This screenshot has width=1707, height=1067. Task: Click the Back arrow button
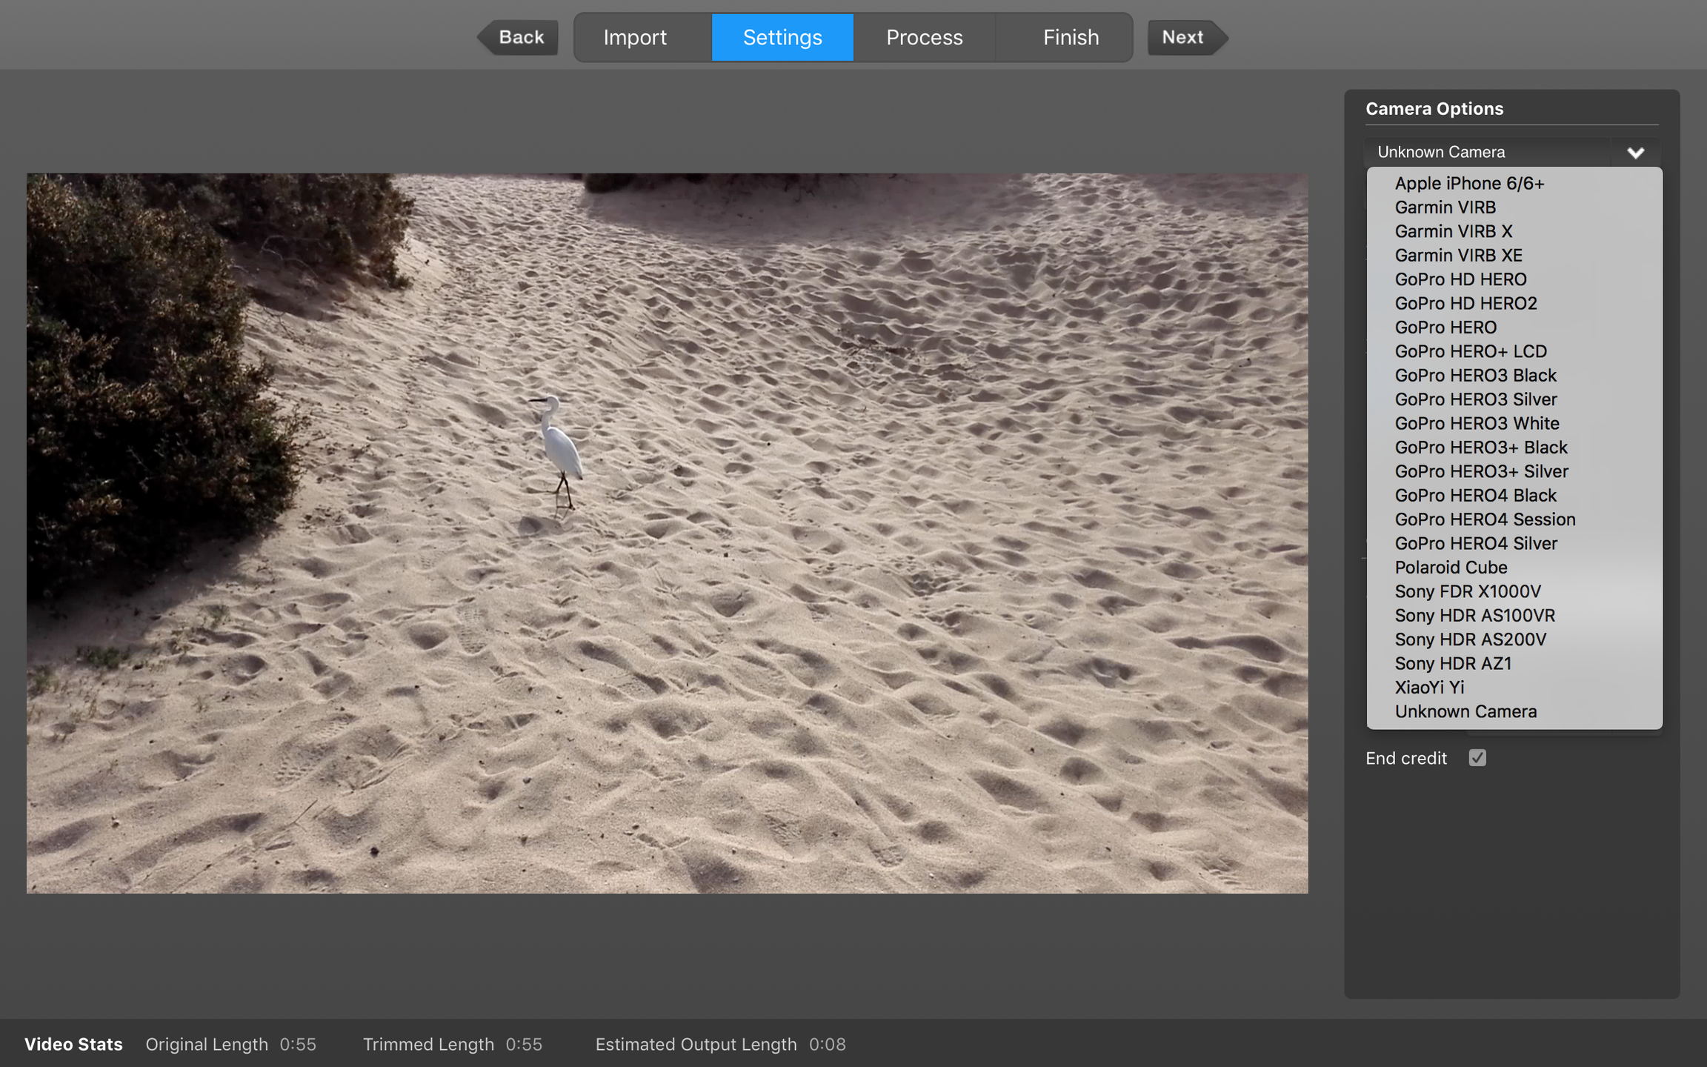tap(517, 37)
